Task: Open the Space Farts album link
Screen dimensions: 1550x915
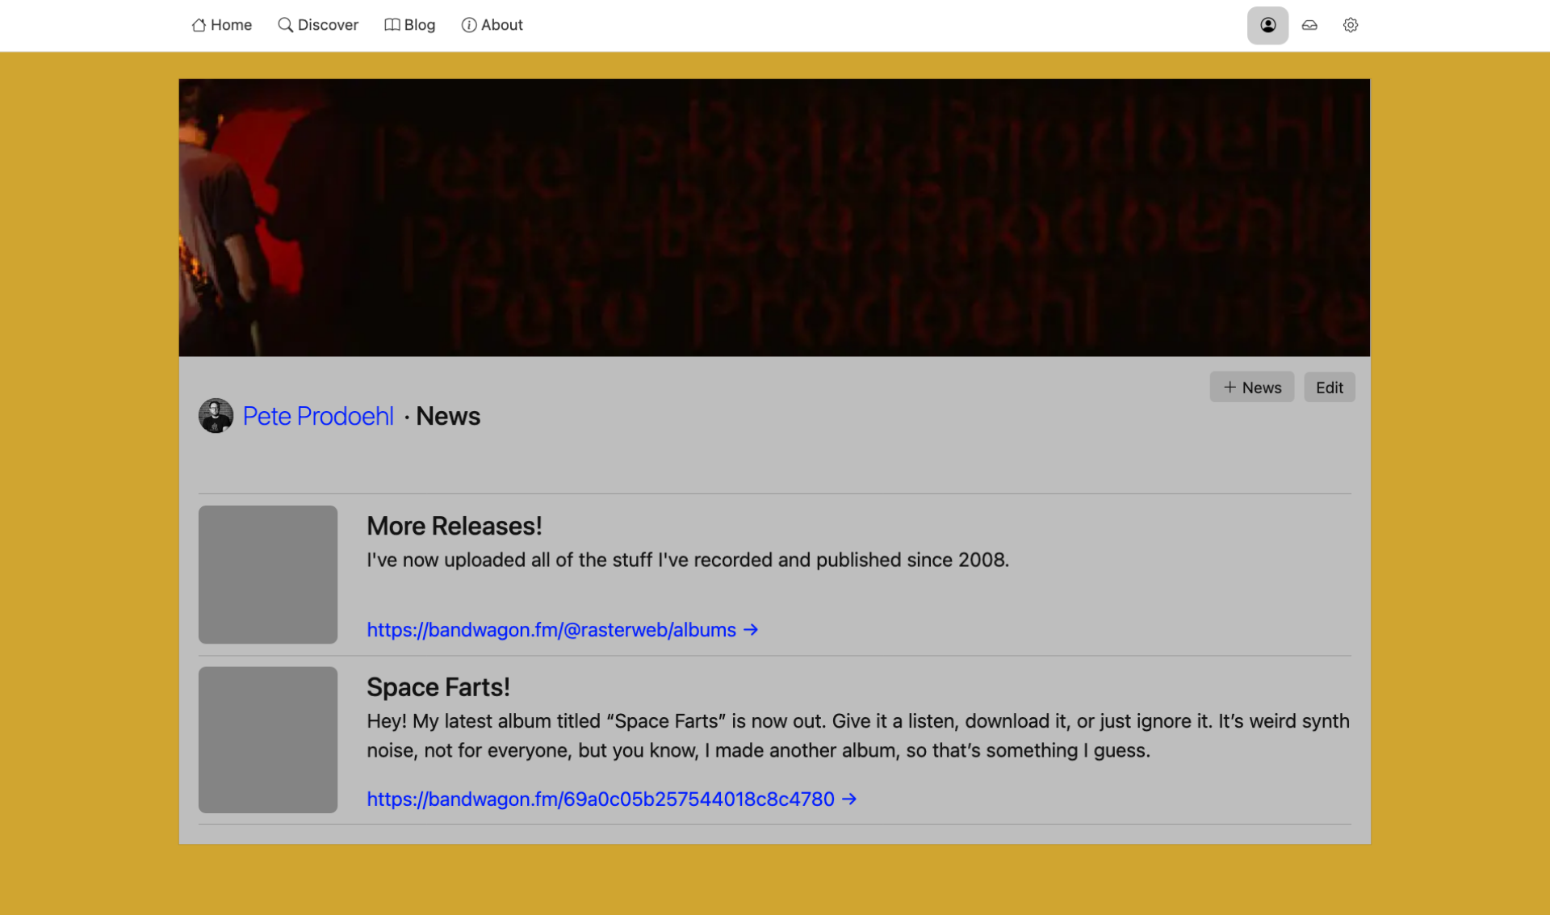Action: (x=599, y=800)
